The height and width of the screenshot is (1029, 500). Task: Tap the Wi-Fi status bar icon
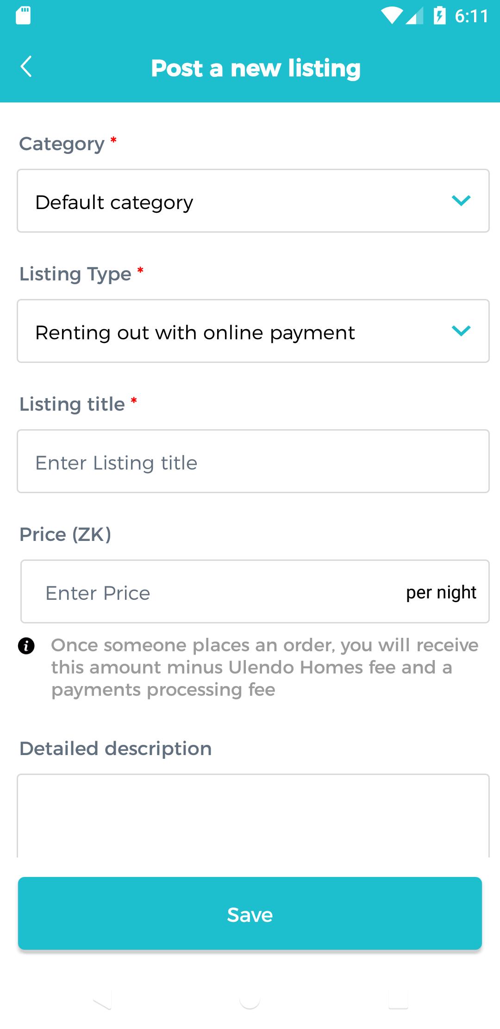click(x=392, y=16)
